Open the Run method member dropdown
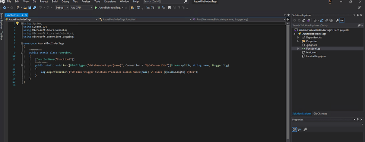The height and width of the screenshot is (142, 365). click(x=239, y=19)
